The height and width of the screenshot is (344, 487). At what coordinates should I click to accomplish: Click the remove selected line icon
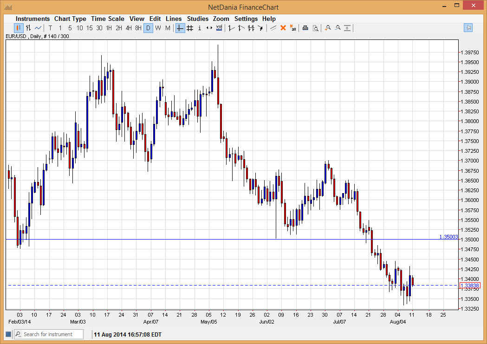[283, 28]
